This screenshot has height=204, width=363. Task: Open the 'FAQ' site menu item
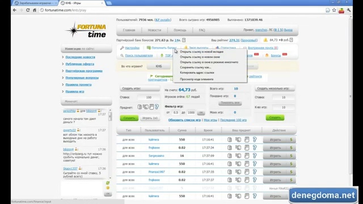202,30
